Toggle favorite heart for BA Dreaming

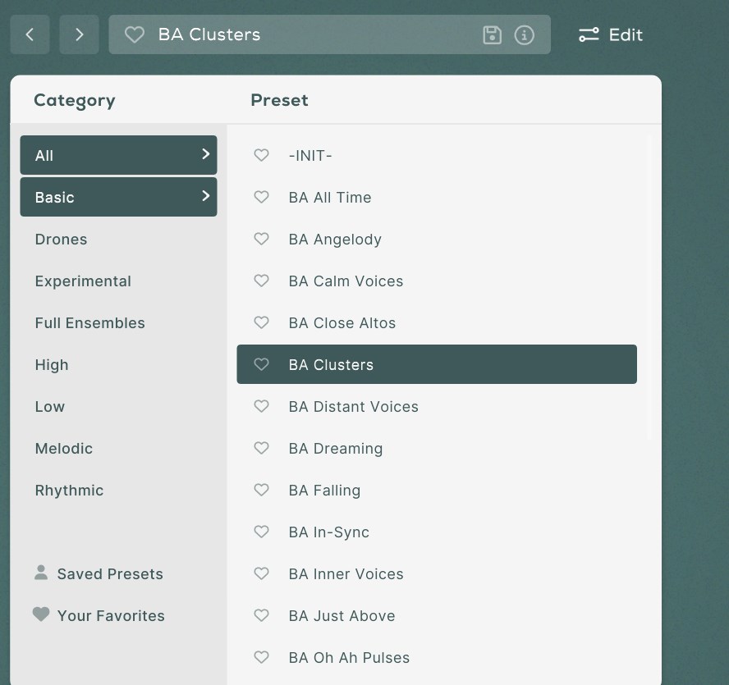click(261, 448)
